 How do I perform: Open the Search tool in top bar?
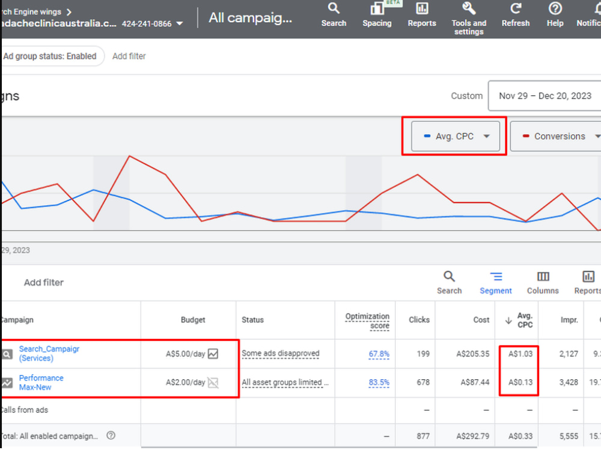pyautogui.click(x=334, y=14)
